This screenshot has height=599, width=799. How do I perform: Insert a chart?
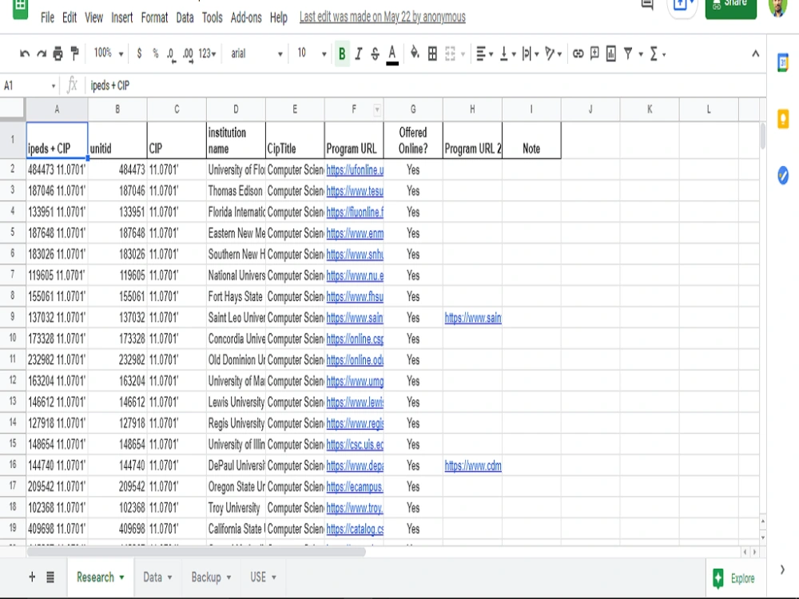611,54
